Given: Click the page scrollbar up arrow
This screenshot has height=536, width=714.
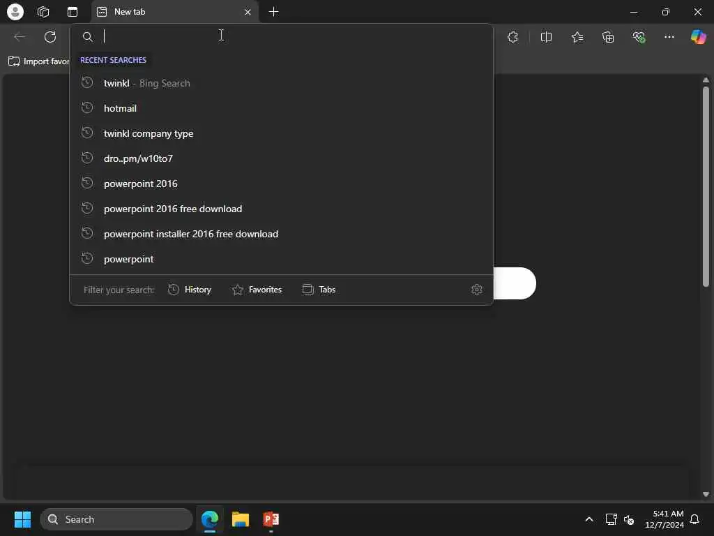Looking at the screenshot, I should point(706,80).
